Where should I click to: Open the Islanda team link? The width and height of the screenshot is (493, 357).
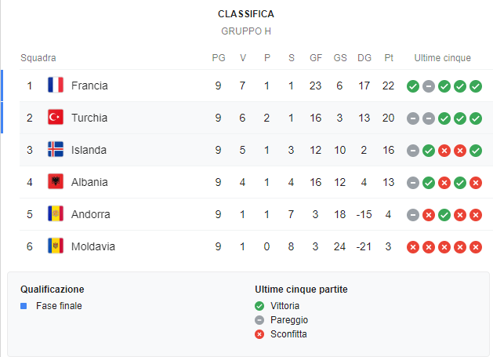click(89, 150)
